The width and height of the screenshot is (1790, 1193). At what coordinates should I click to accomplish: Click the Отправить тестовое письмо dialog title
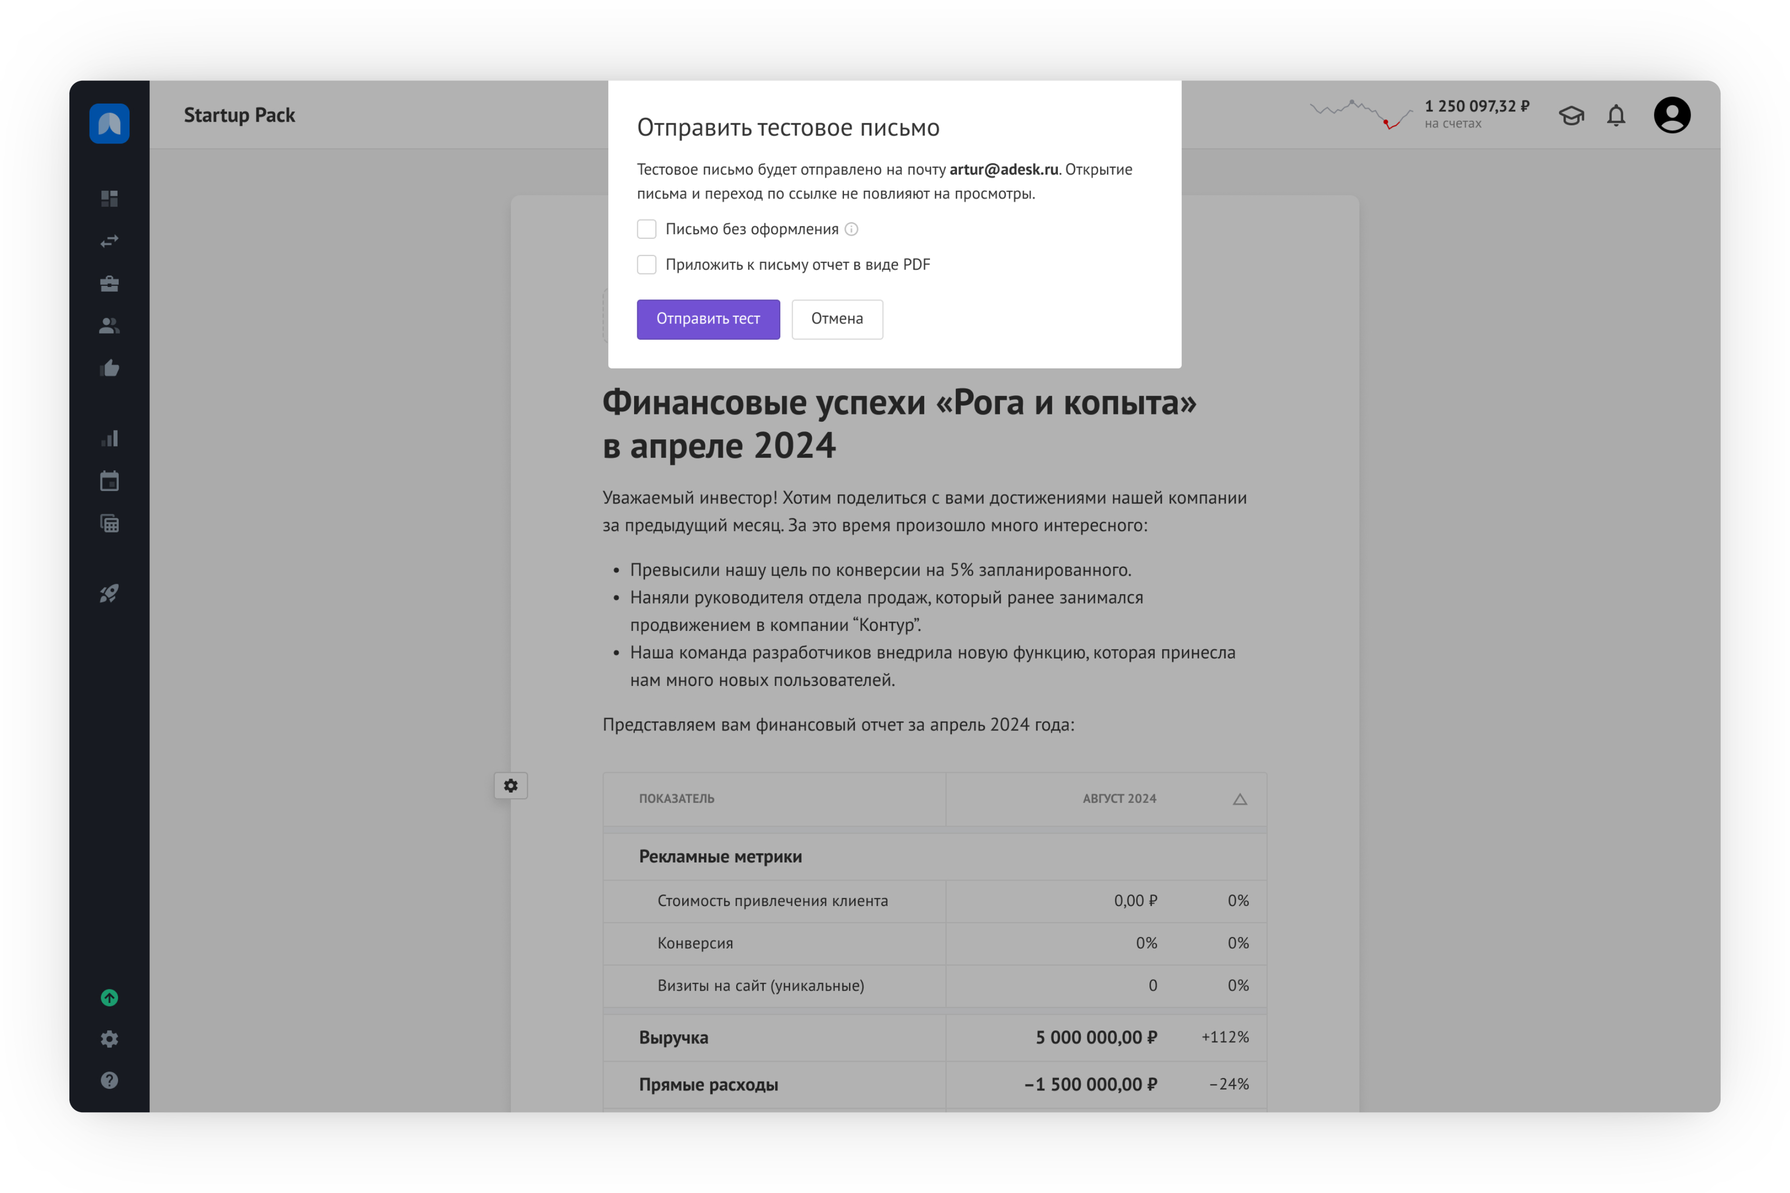(788, 128)
